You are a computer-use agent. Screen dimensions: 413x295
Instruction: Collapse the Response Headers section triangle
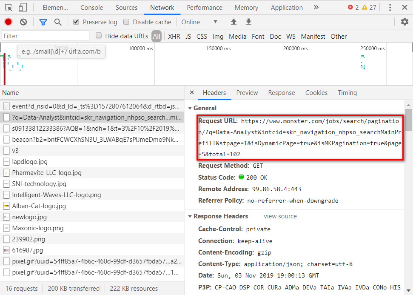coord(190,216)
